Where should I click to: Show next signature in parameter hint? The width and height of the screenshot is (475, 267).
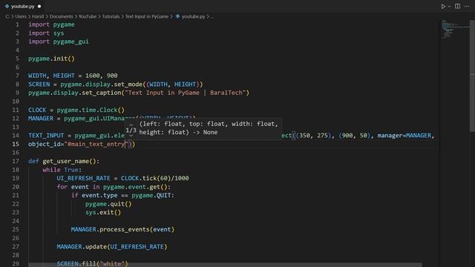pyautogui.click(x=131, y=136)
